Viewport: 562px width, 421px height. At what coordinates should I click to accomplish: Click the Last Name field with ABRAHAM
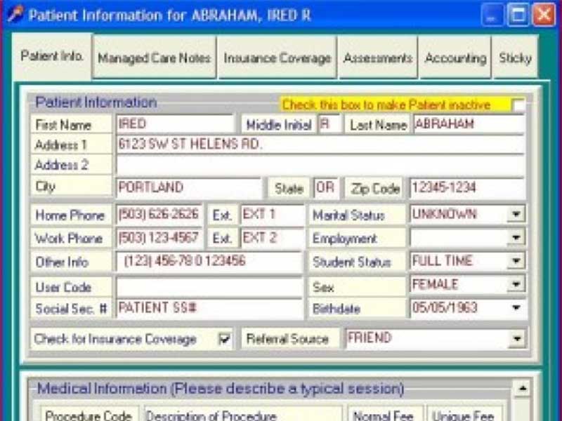click(469, 124)
